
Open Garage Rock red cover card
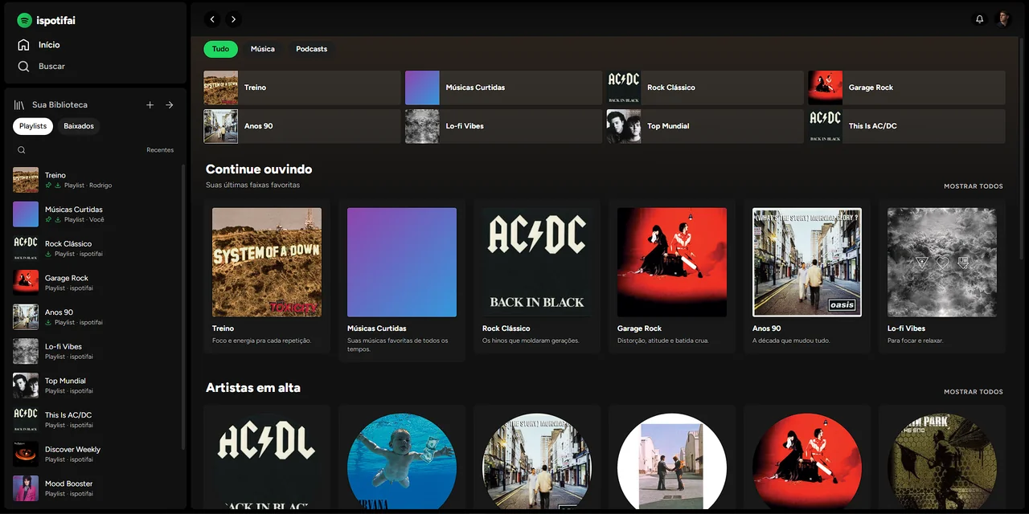click(672, 263)
